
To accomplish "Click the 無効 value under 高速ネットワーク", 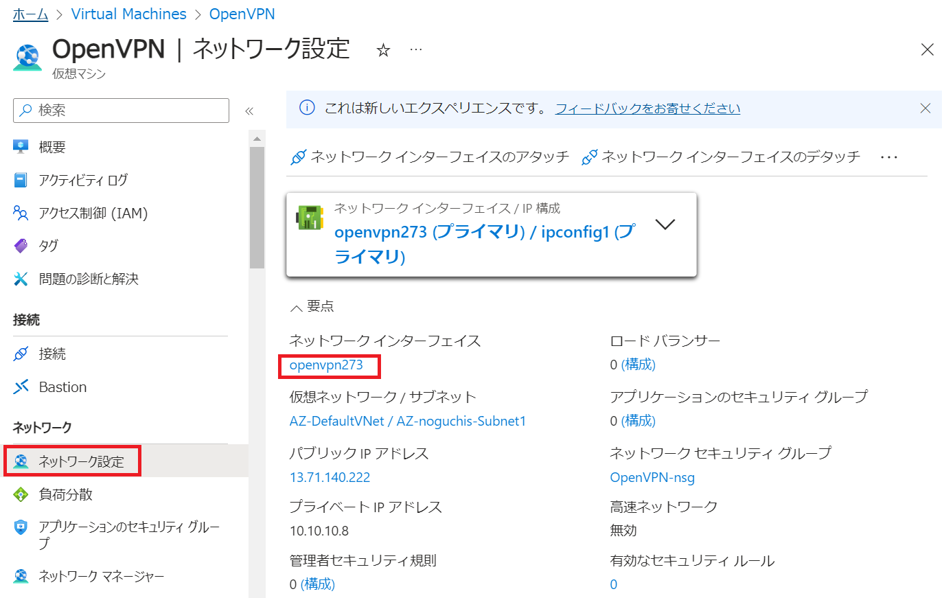I will (x=623, y=531).
